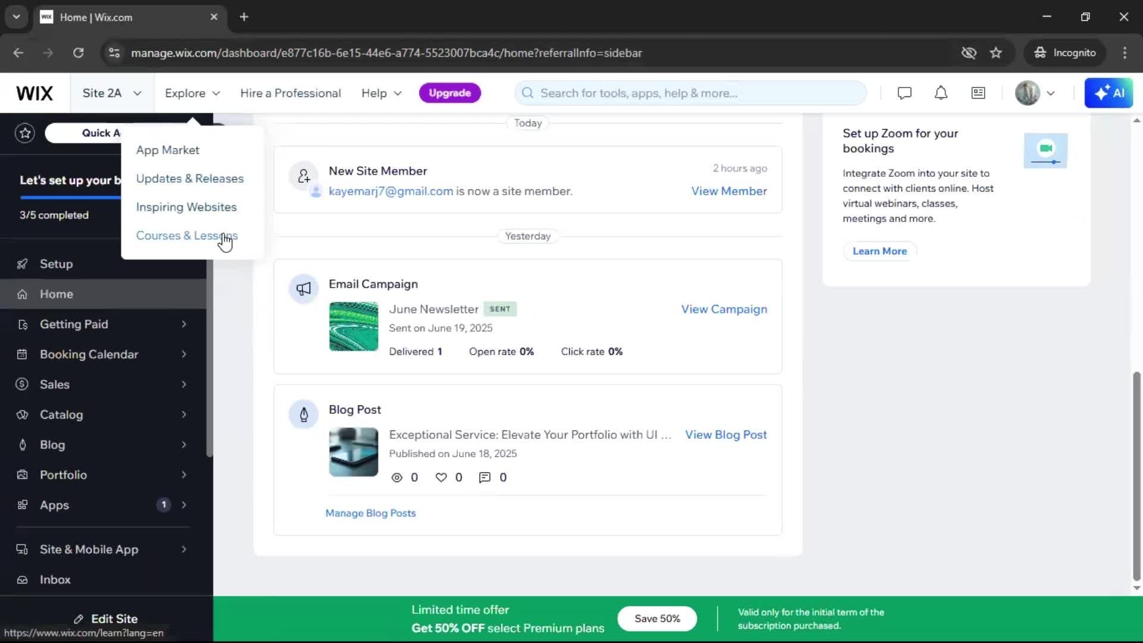Click the Inbox icon

(22, 579)
